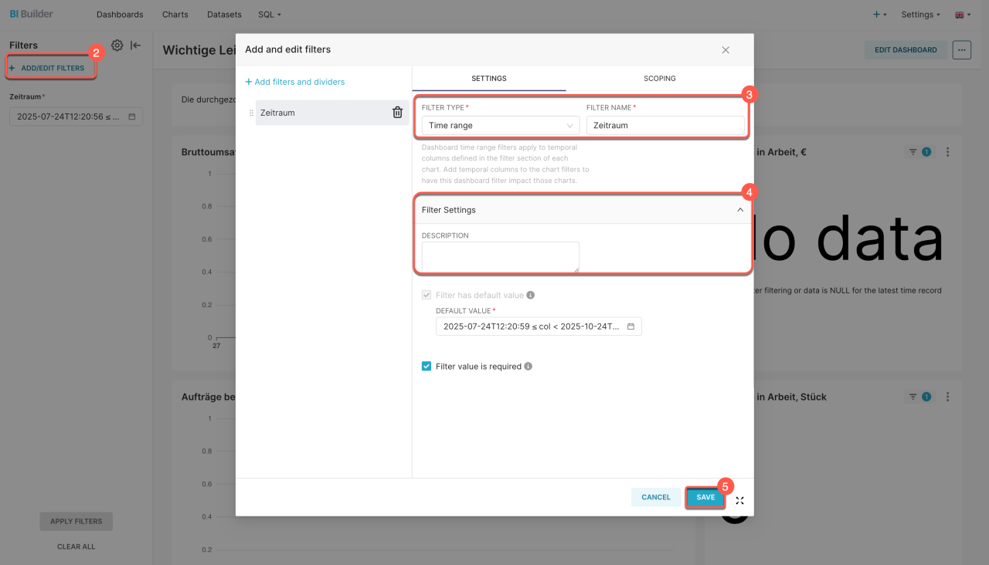Toggle the Filter has default value checkbox
Screen dimensions: 989x565
[426, 296]
